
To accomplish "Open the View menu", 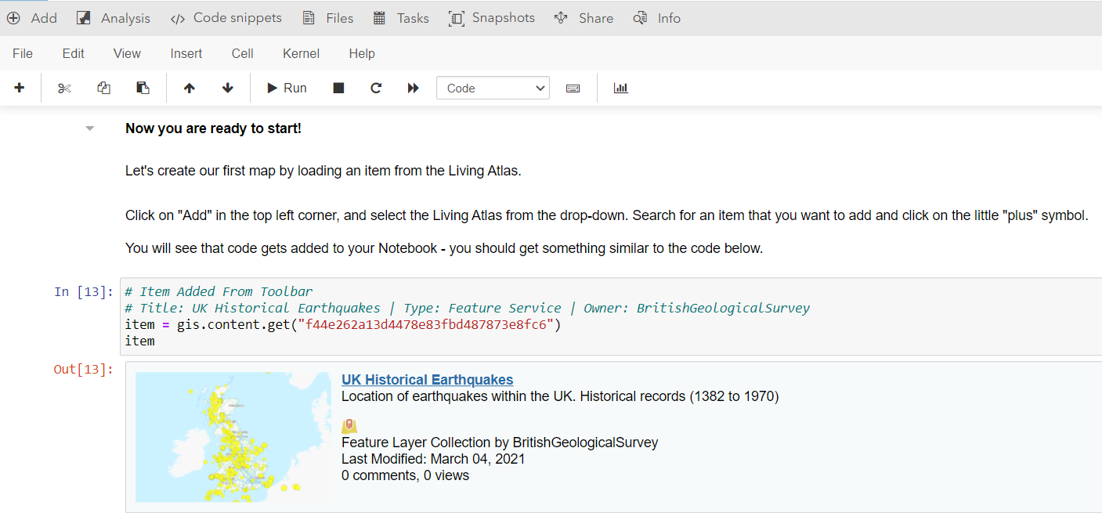I will pos(127,54).
